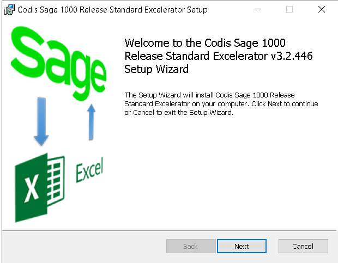The width and height of the screenshot is (338, 263).
Task: Minimize the setup window
Action: 258,9
